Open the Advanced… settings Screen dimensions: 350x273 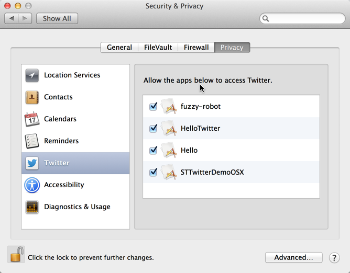294,258
